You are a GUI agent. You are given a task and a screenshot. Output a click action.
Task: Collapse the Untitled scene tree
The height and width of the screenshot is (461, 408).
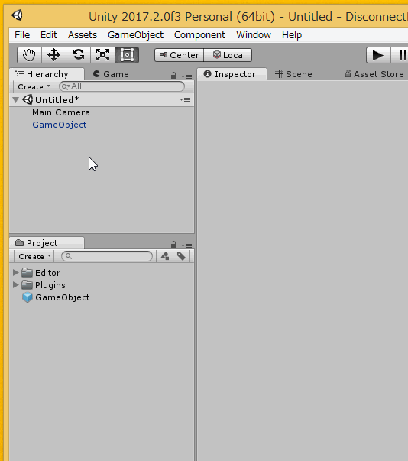tap(16, 100)
